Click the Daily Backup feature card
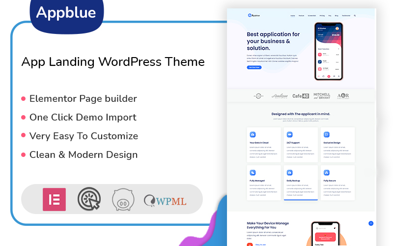This screenshot has height=246, width=393. pyautogui.click(x=301, y=183)
